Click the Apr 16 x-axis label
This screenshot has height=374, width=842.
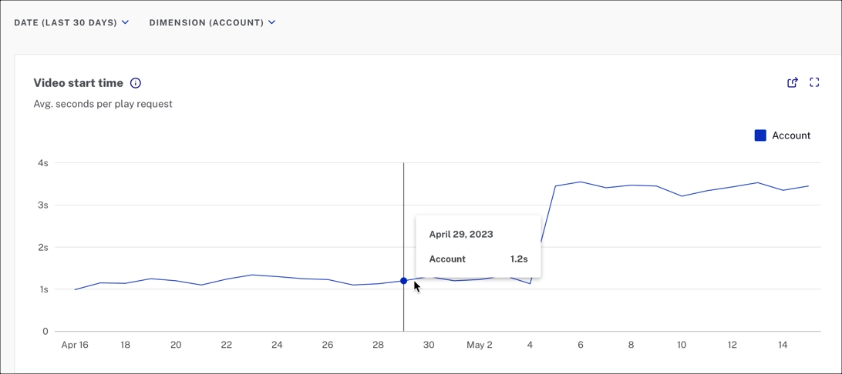pyautogui.click(x=75, y=345)
